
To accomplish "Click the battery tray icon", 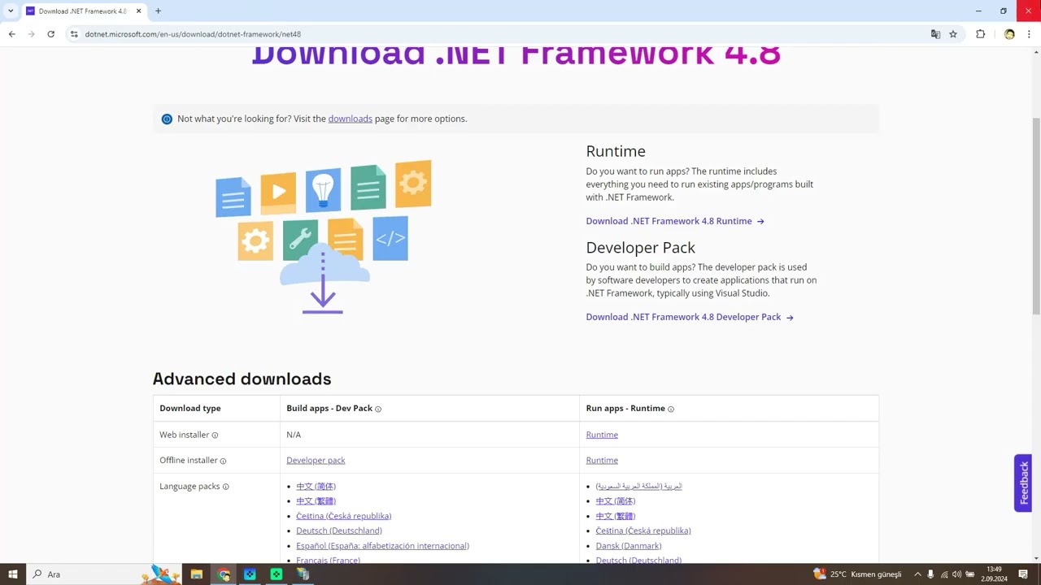I will (x=969, y=574).
